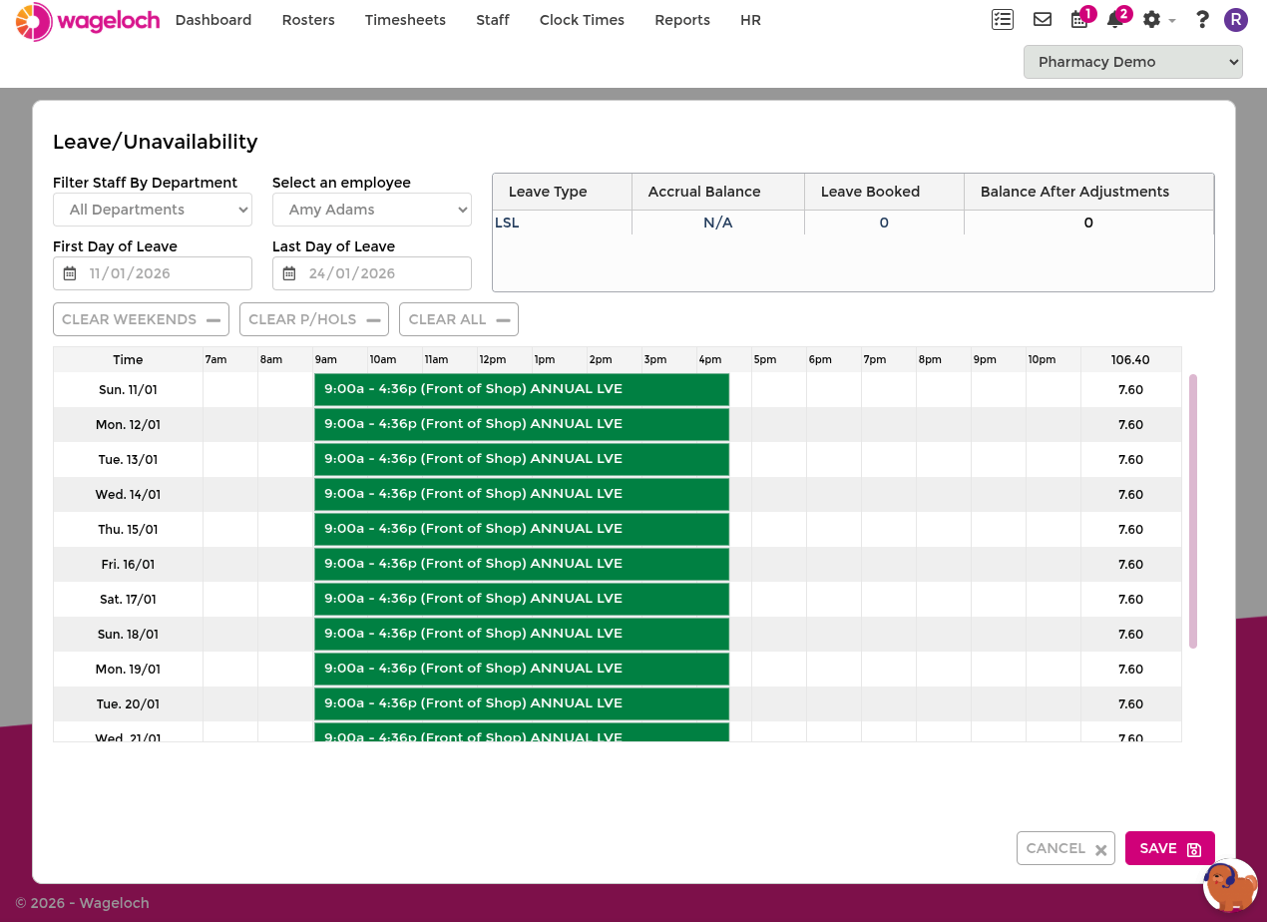1267x922 pixels.
Task: Click the Last Day of Leave date field
Action: click(x=372, y=273)
